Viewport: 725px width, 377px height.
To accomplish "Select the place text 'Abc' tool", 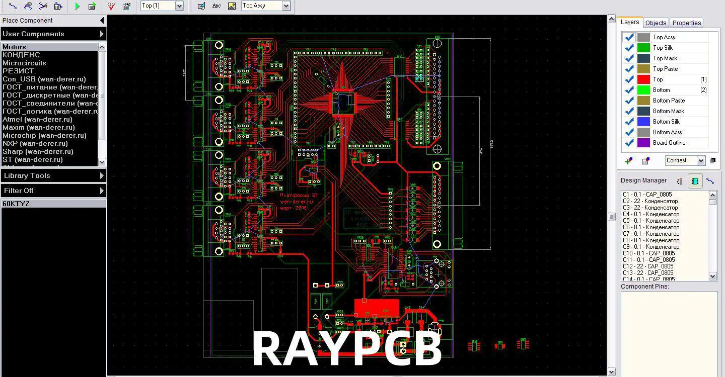I will tap(216, 6).
